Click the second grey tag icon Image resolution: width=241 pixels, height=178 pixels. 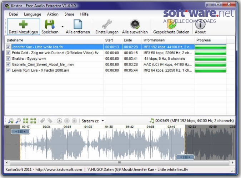(x=50, y=121)
